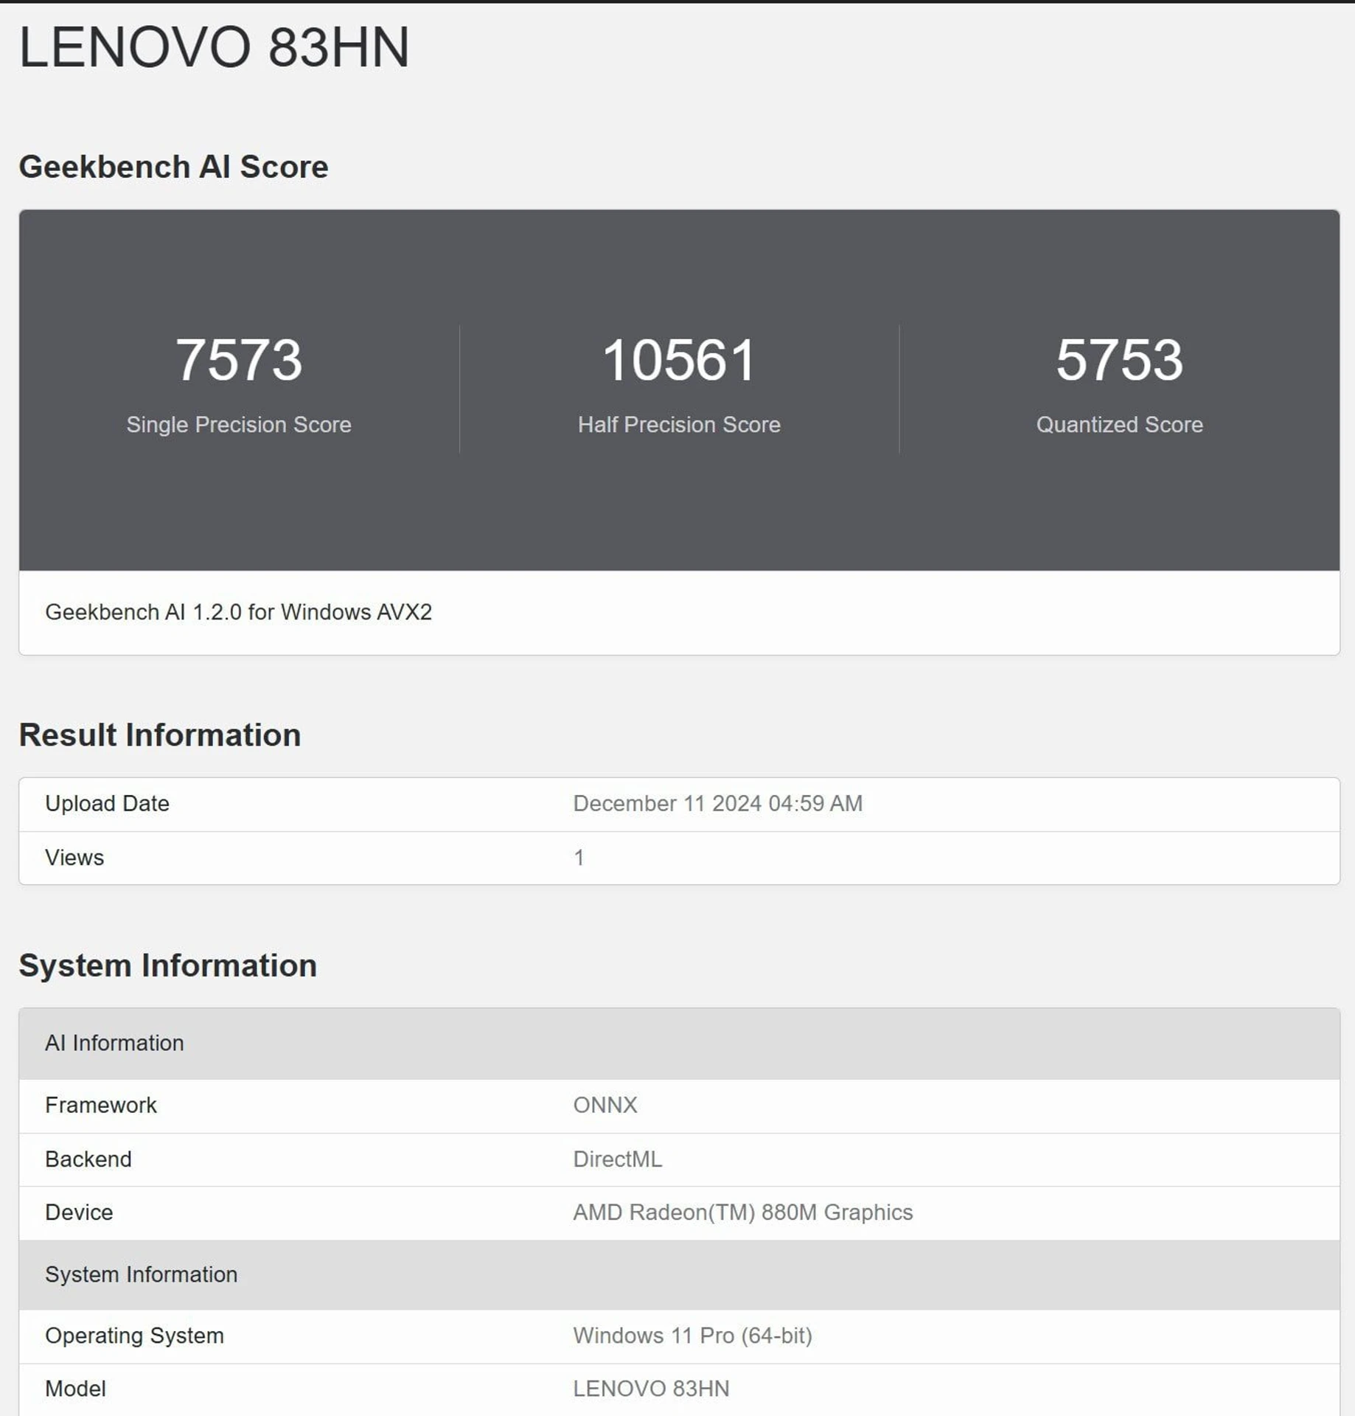Viewport: 1355px width, 1416px height.
Task: Click the Single Precision Score label
Action: (239, 425)
